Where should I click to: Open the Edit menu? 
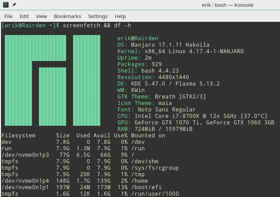pyautogui.click(x=24, y=16)
